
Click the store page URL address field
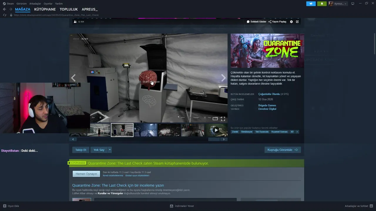point(56,15)
